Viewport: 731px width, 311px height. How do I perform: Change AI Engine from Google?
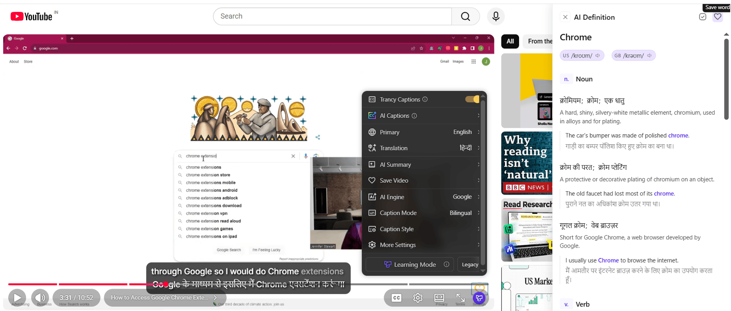pos(424,197)
